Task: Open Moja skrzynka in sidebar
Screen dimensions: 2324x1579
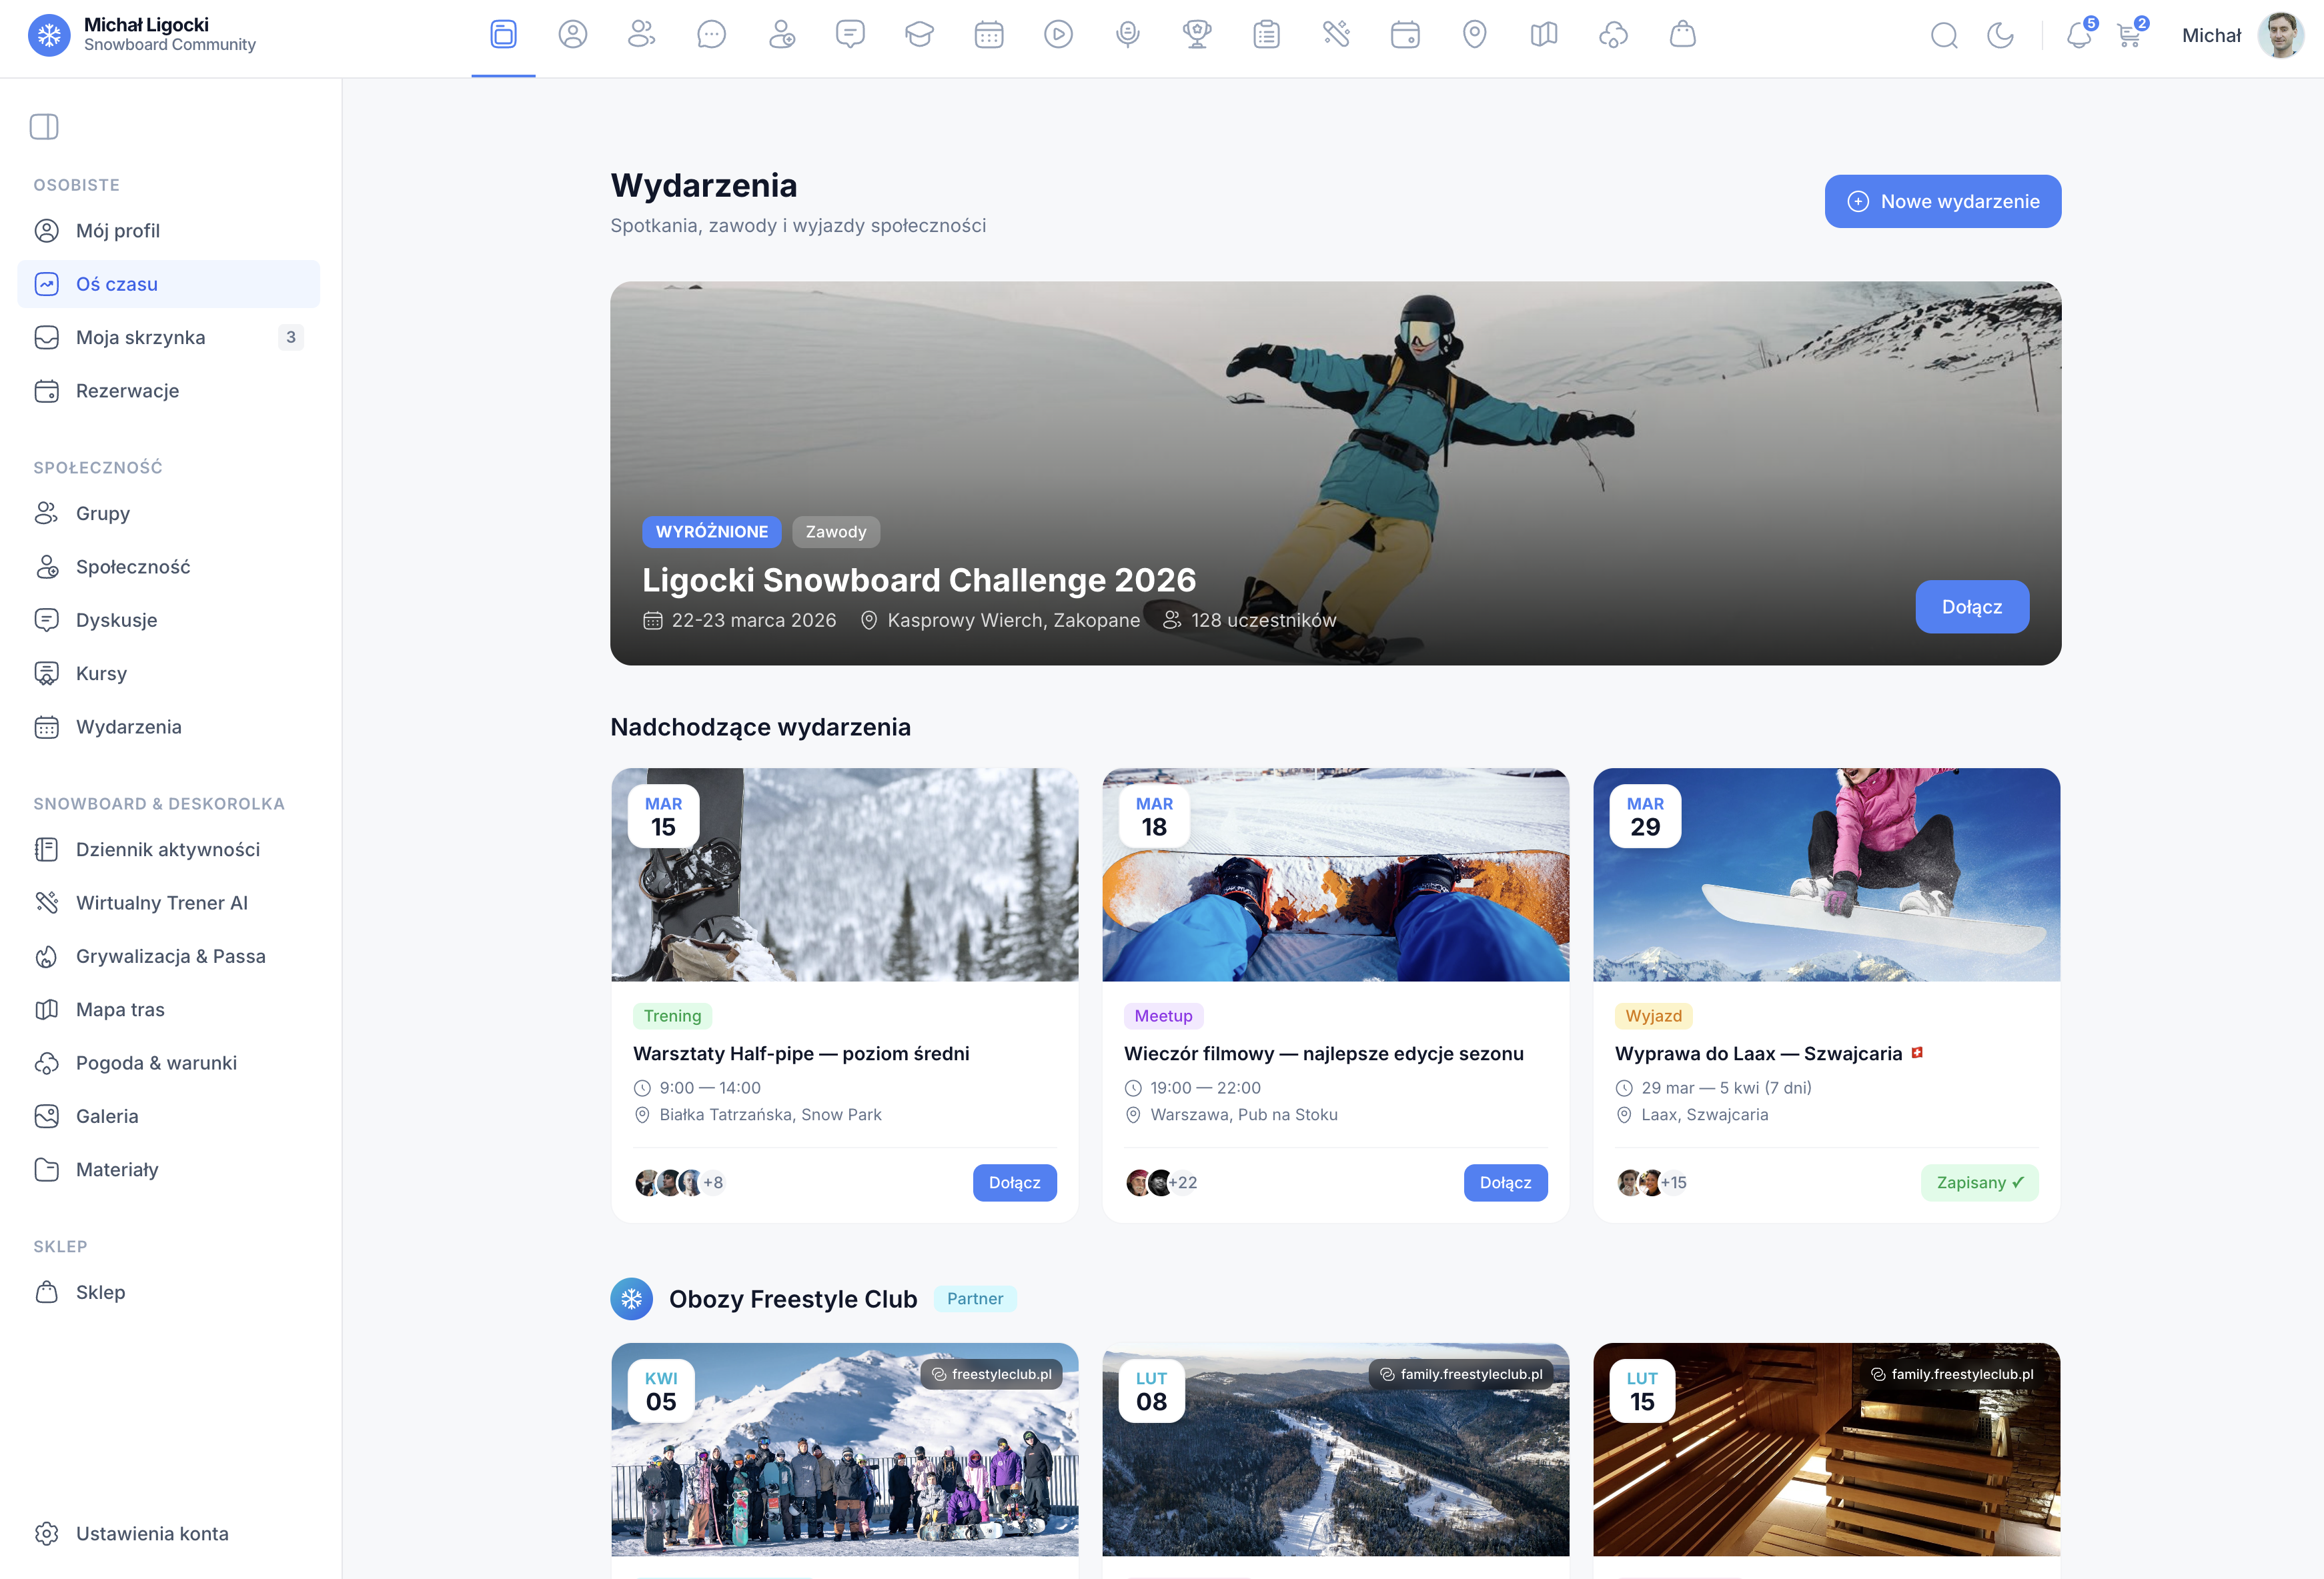Action: point(140,338)
